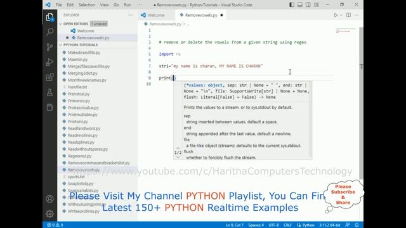Open the Selection menu
This screenshot has width=406, height=228.
point(87,5)
